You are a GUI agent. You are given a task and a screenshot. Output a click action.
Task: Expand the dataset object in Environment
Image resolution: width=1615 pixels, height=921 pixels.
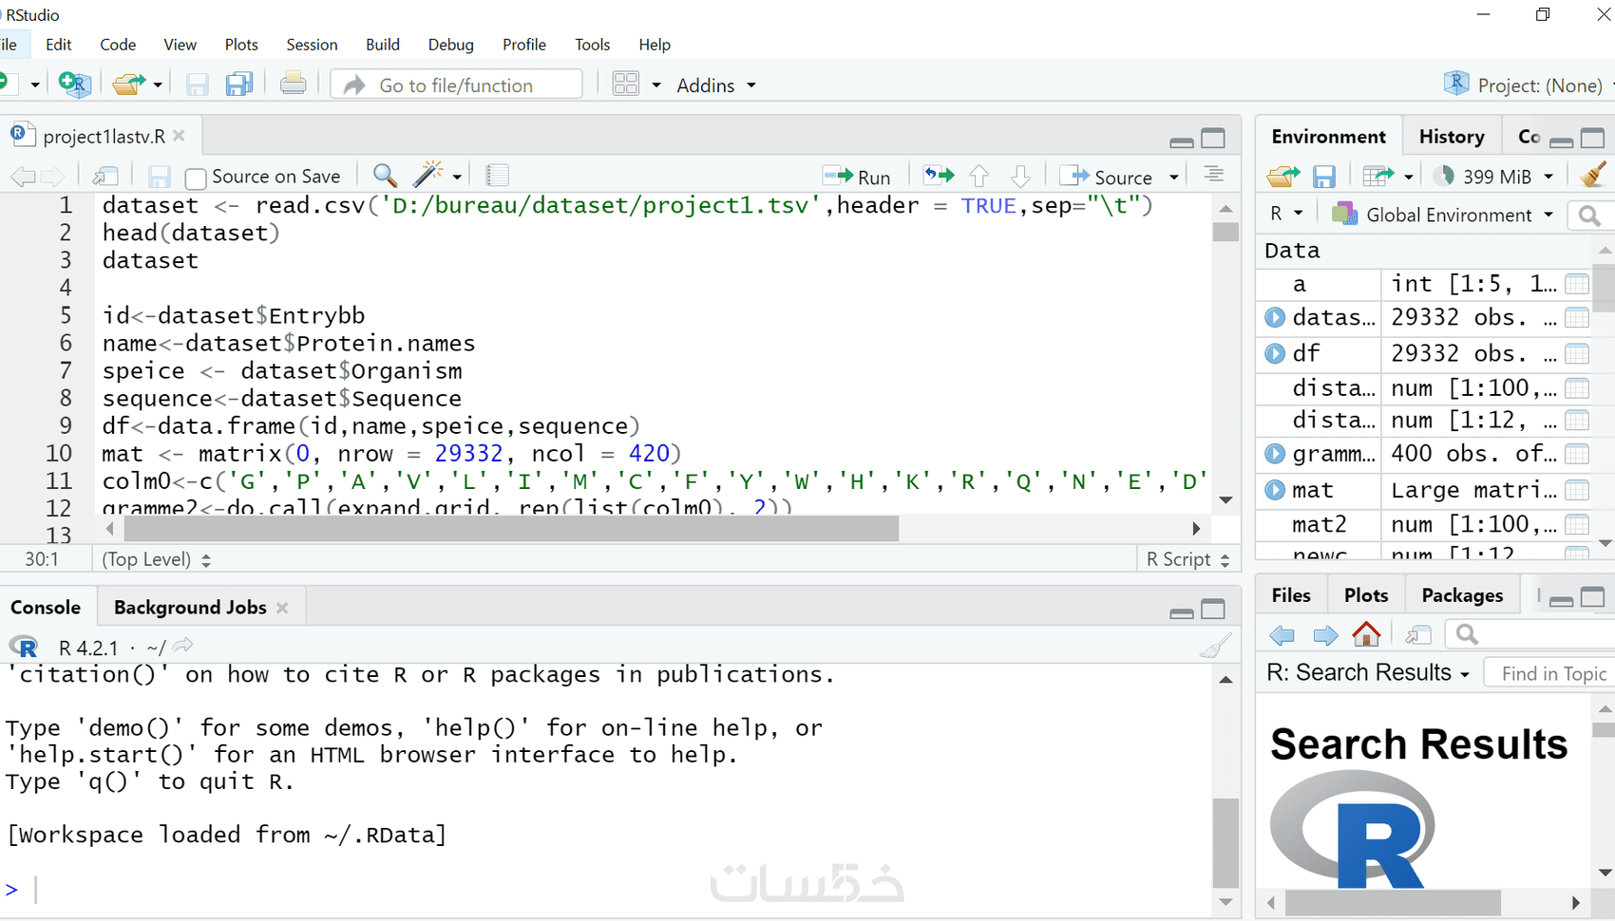pyautogui.click(x=1274, y=317)
